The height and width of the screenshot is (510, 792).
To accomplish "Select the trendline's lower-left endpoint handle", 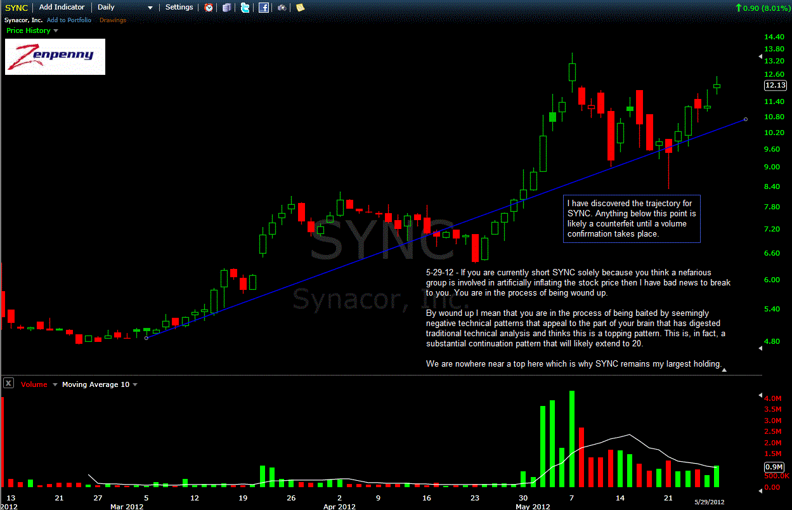I will pyautogui.click(x=146, y=338).
